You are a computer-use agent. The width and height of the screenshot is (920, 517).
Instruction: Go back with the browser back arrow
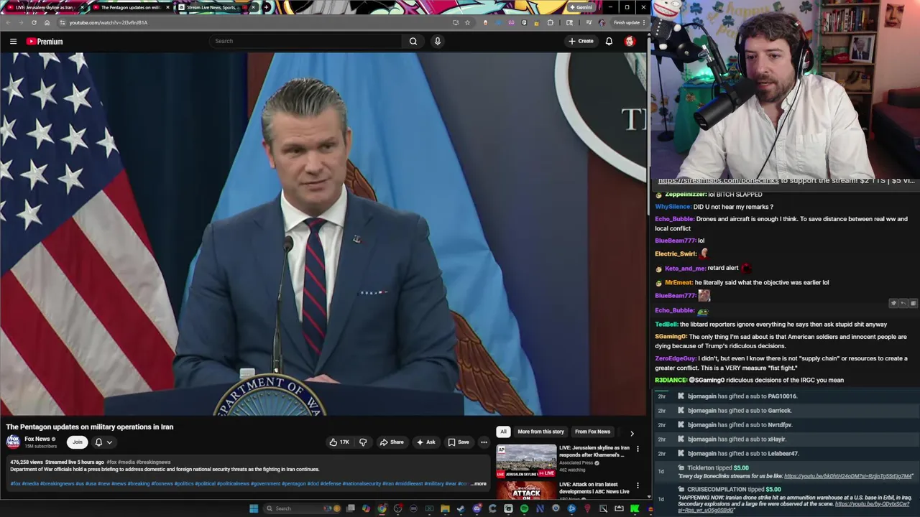pyautogui.click(x=8, y=22)
